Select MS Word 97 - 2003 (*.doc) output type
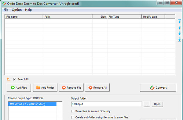This screenshot has height=120, width=183. coord(32,104)
